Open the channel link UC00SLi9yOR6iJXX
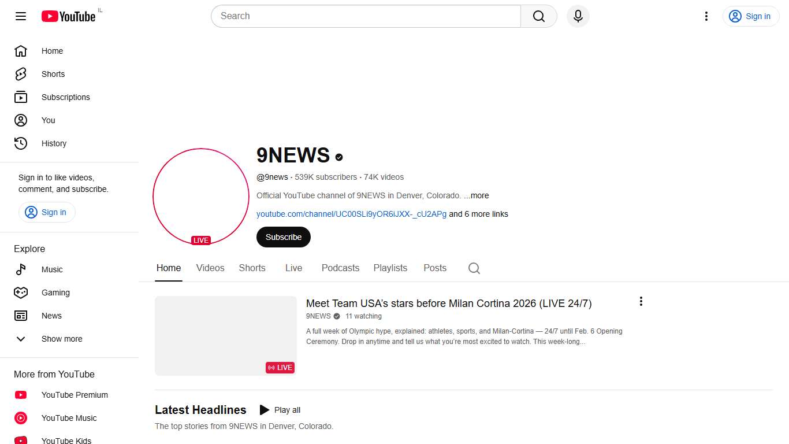The image size is (789, 444). click(351, 214)
